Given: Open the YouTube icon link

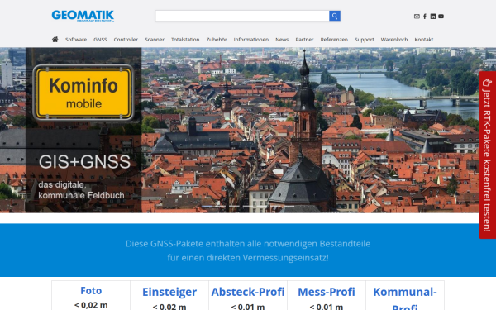Looking at the screenshot, I should (441, 17).
